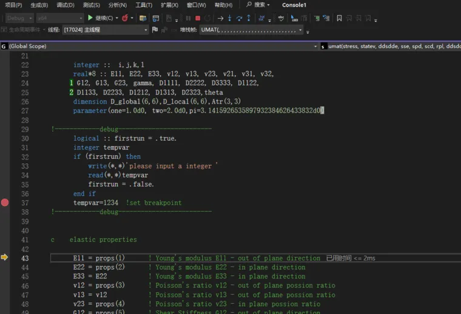This screenshot has height=314, width=461.
Task: Click the spell-check abc icon
Action: 281,18
